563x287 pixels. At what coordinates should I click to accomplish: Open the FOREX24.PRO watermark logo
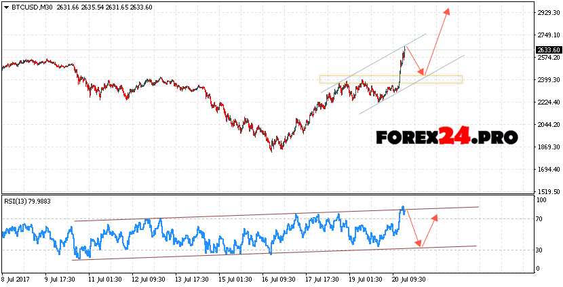tap(447, 136)
